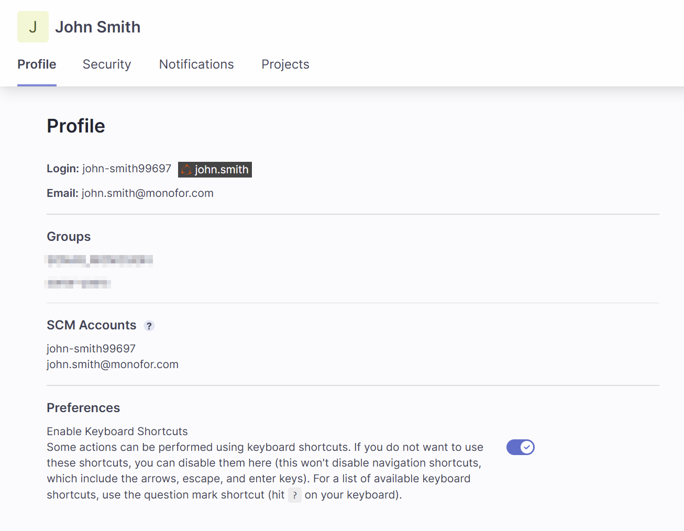
Task: Click the SCM account john-smith99697
Action: tap(91, 349)
